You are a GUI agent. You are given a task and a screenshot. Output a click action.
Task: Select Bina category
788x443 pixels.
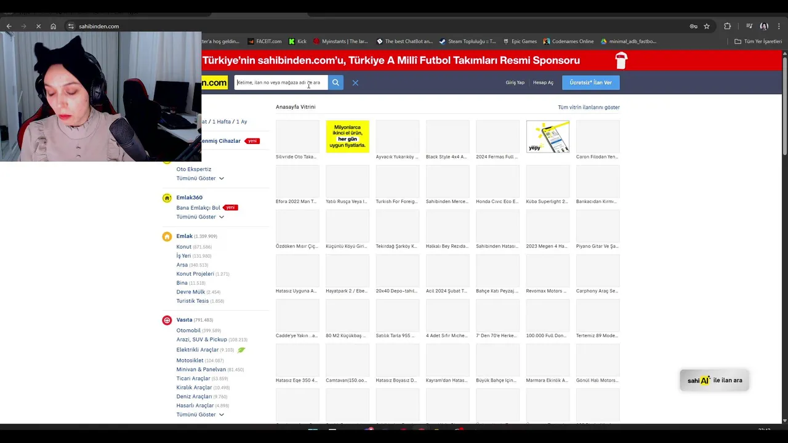click(182, 283)
